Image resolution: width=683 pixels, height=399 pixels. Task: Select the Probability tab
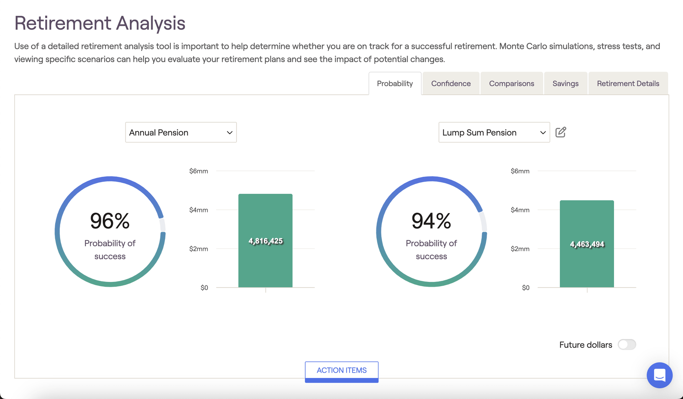click(395, 83)
